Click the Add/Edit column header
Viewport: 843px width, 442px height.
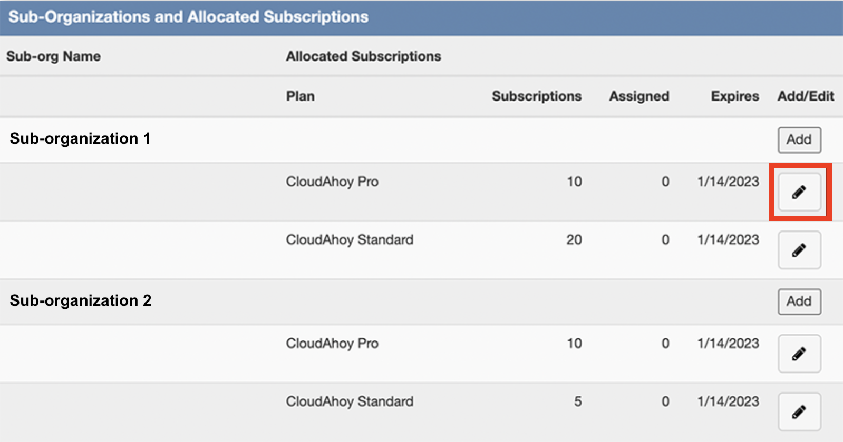(x=806, y=96)
